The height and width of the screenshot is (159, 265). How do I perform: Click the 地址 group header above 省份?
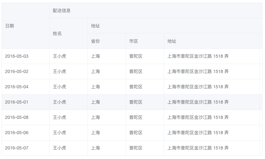click(x=95, y=26)
